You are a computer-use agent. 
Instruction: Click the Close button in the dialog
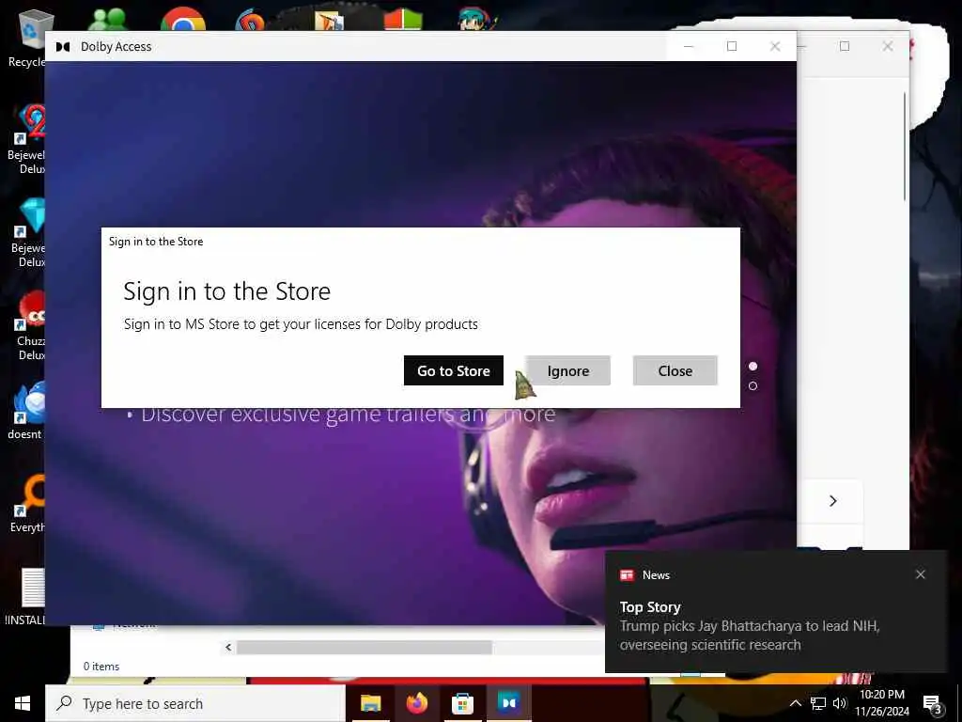pyautogui.click(x=675, y=370)
